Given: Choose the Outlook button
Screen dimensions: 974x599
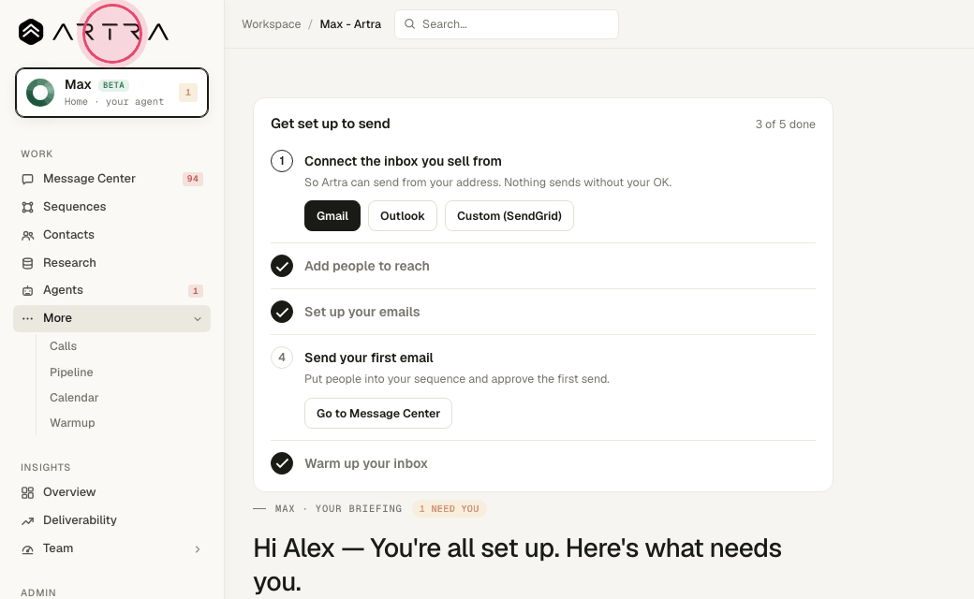Looking at the screenshot, I should click(x=403, y=216).
